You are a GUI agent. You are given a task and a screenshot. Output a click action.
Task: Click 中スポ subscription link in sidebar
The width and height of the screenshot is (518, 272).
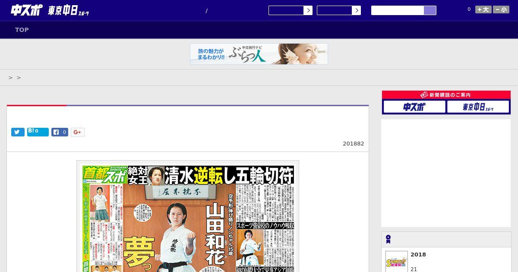coord(414,107)
